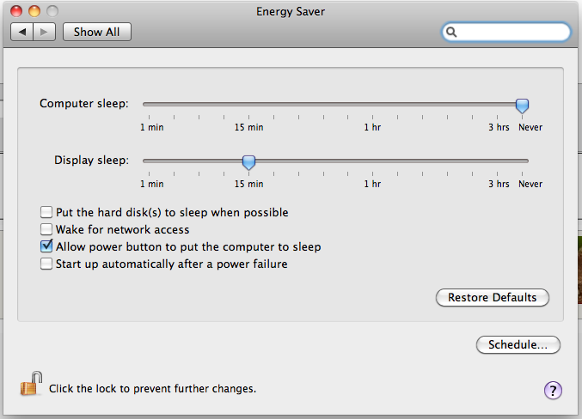
Task: Enable Wake for network access
Action: tap(46, 229)
